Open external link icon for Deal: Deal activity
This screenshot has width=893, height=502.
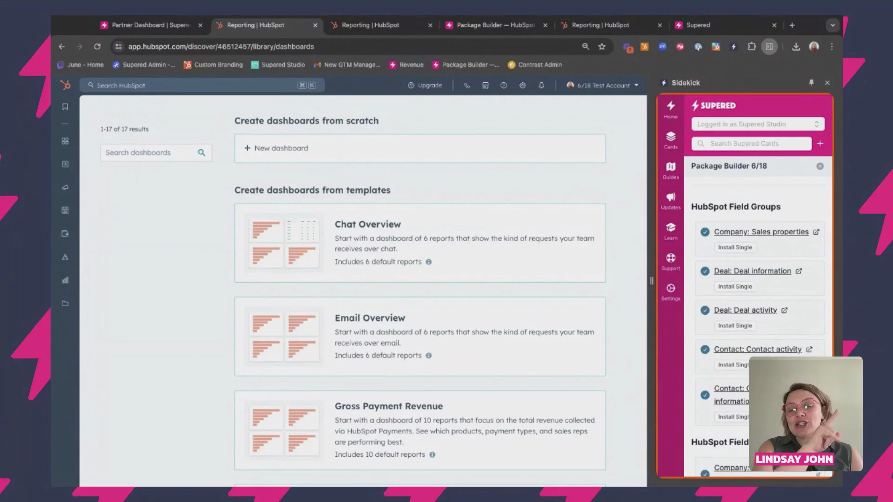click(785, 310)
